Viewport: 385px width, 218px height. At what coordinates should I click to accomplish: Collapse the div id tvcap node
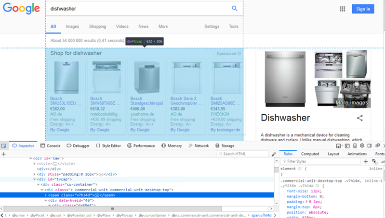tap(35, 179)
